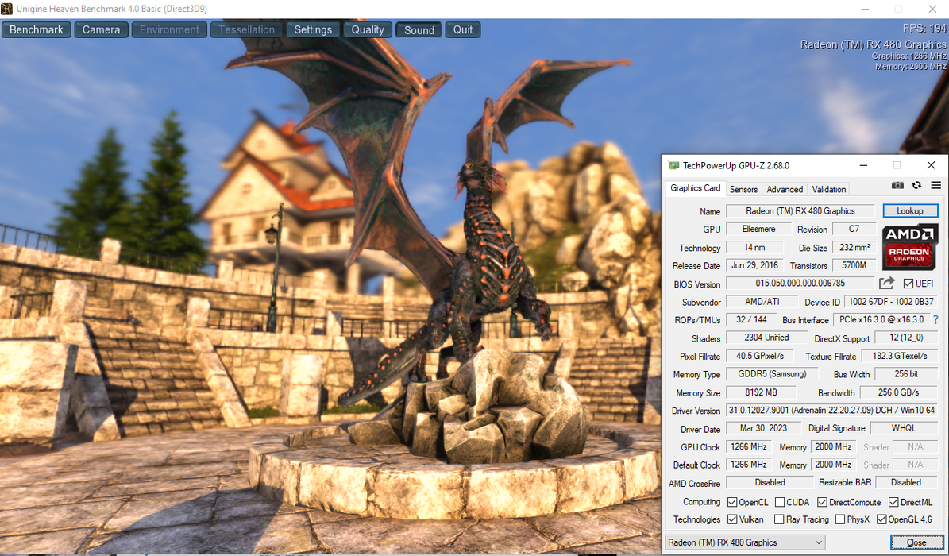Toggle the UEFI checkbox
This screenshot has width=949, height=556.
pos(908,284)
